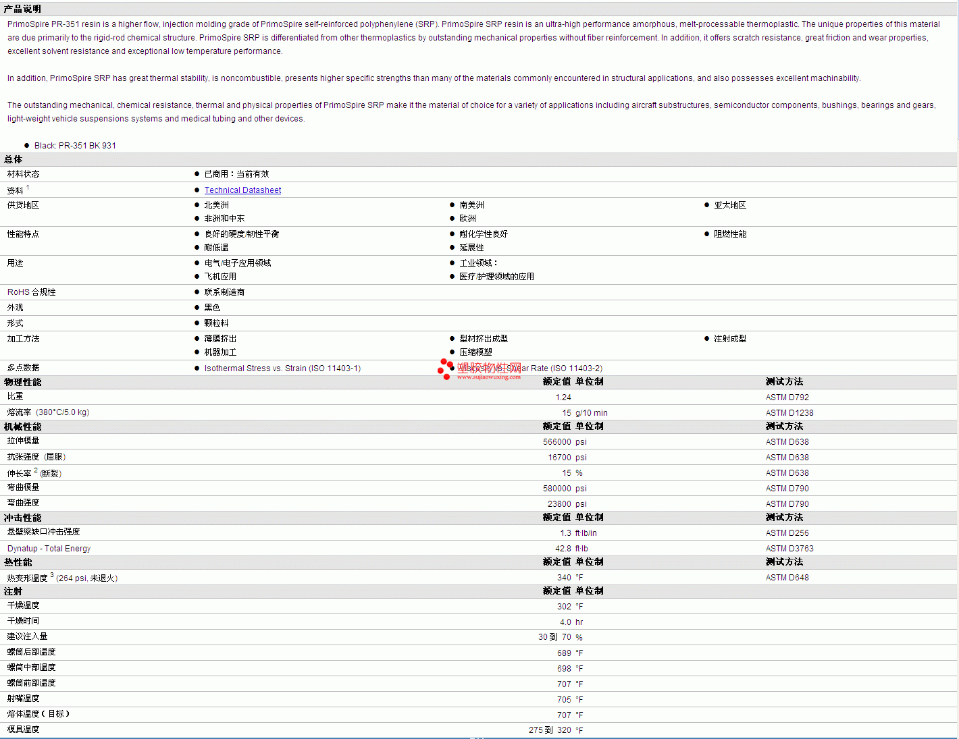Open the Technical Datasheet link
Viewport: 959px width, 739px height.
coord(242,190)
